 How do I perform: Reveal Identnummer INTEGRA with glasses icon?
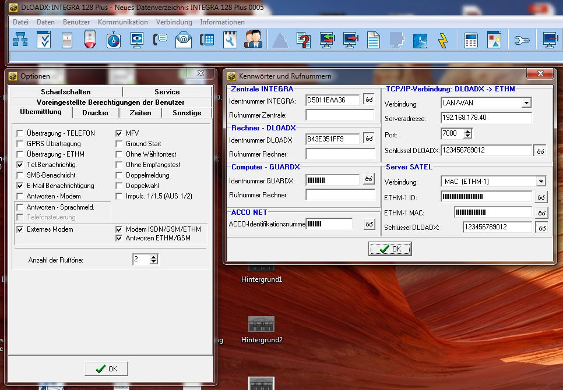point(369,100)
